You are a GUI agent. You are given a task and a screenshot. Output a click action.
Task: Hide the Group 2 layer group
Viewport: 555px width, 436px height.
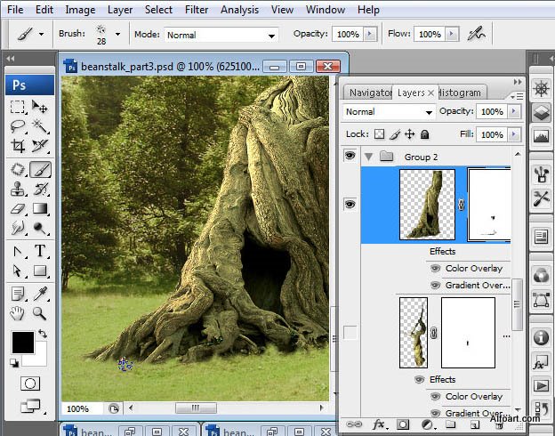coord(350,156)
